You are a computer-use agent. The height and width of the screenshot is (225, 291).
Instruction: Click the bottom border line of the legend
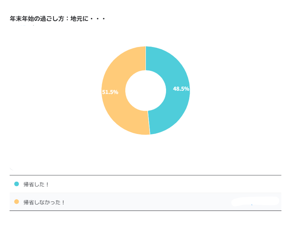pos(145,211)
